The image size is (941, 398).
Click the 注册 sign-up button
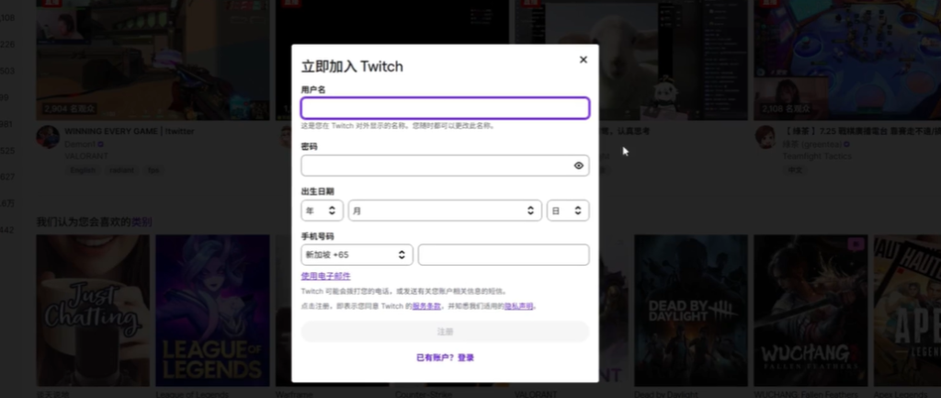click(445, 332)
